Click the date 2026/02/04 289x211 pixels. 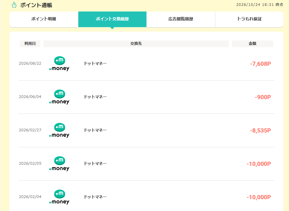point(30,197)
